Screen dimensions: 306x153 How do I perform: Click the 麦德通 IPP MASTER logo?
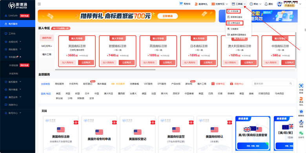(x=18, y=5)
